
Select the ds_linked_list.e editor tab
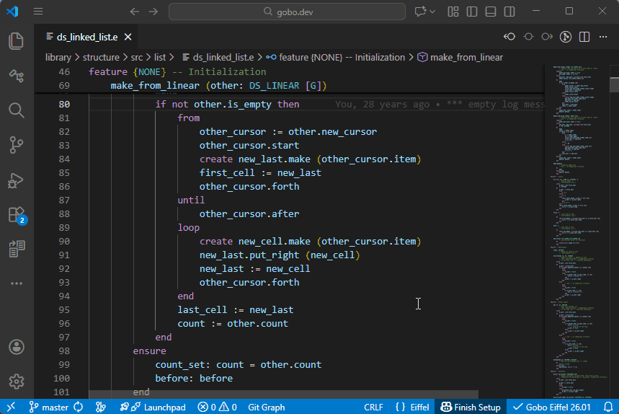(83, 37)
